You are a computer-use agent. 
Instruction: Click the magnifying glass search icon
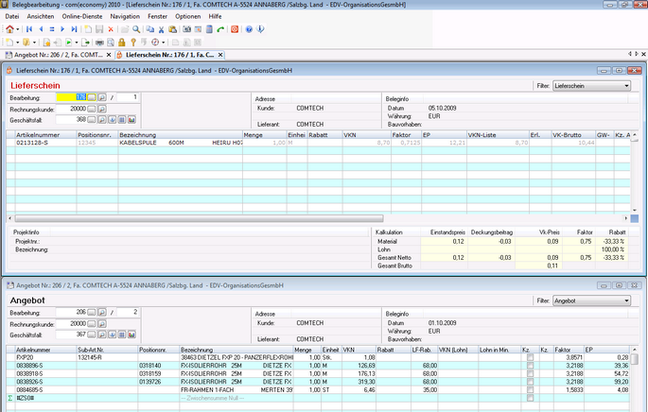tap(136, 29)
